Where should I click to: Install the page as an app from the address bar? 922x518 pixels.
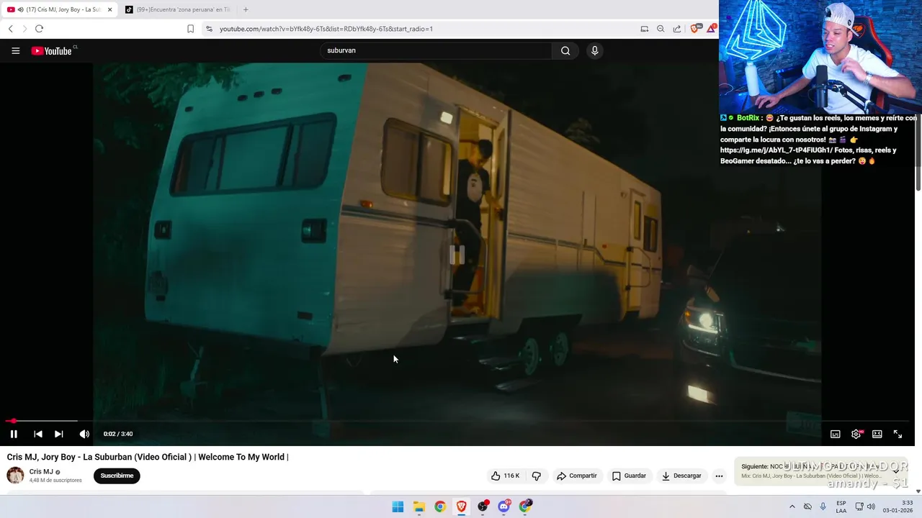[645, 29]
